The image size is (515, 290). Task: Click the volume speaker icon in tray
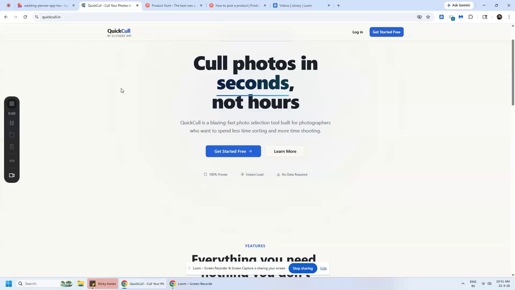pyautogui.click(x=489, y=284)
